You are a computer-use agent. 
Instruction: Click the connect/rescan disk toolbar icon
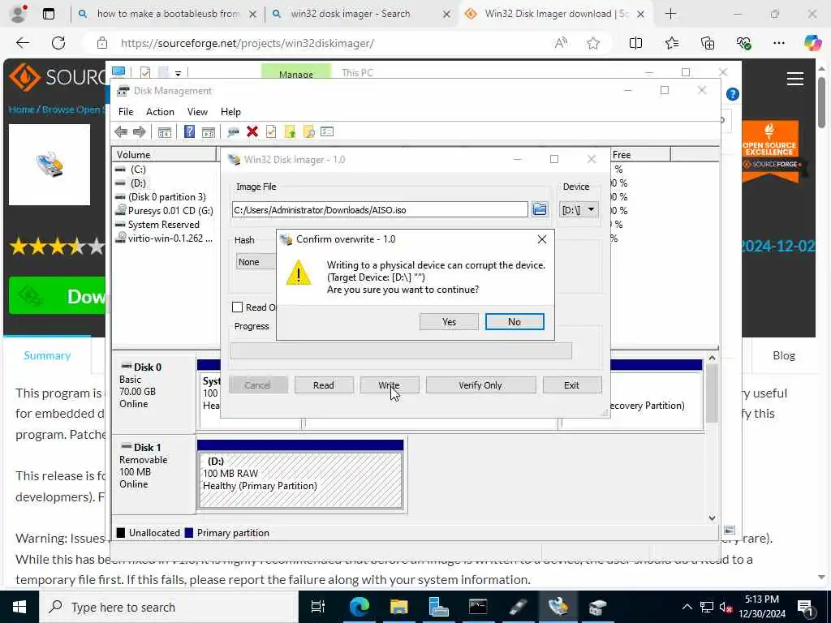tap(233, 132)
